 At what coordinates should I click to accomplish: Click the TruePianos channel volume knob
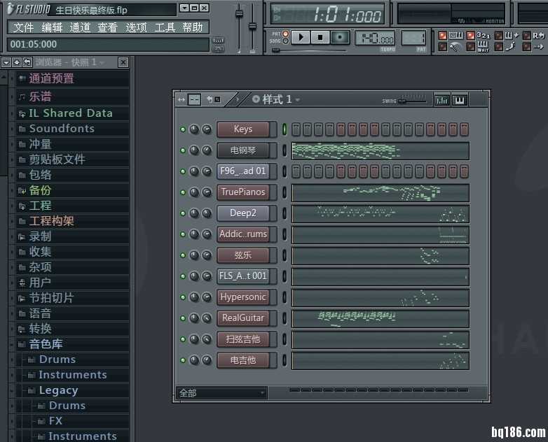[x=207, y=192]
